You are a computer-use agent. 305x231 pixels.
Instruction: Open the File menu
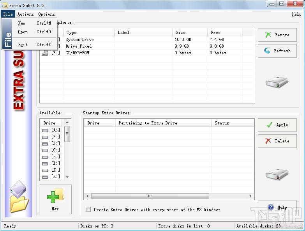click(8, 14)
